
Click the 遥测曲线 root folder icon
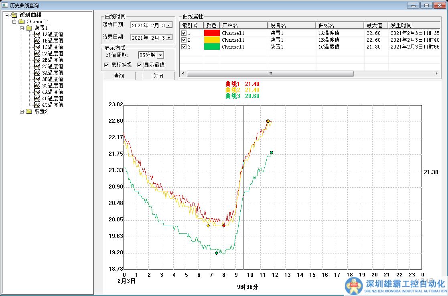point(14,15)
